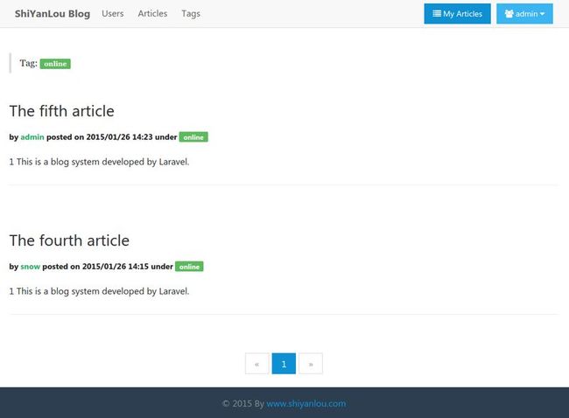Click the fifth article summary text

tap(99, 162)
